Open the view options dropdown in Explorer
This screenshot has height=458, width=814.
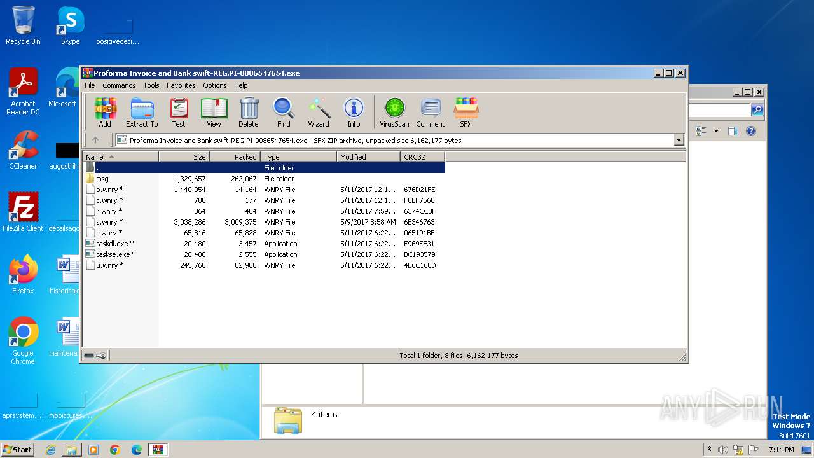716,131
